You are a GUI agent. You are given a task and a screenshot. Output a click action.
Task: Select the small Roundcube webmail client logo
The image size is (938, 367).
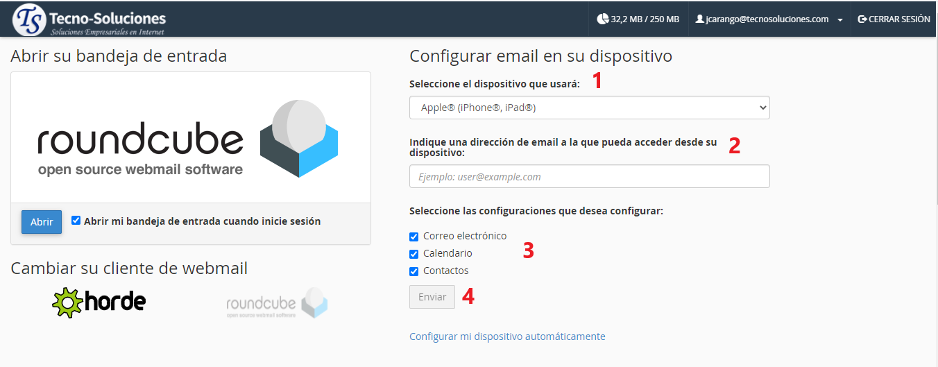[276, 303]
